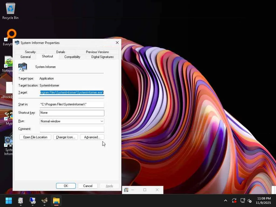Open the File Explorer taskbar icon
Screen dimensions: 276x207
(x=56, y=201)
